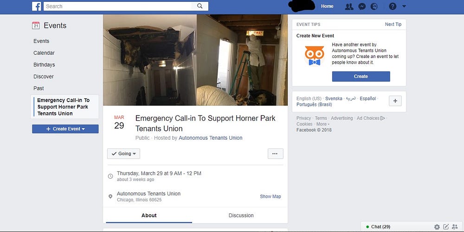Open the event options ellipsis menu
This screenshot has height=232, width=464.
coord(275,154)
